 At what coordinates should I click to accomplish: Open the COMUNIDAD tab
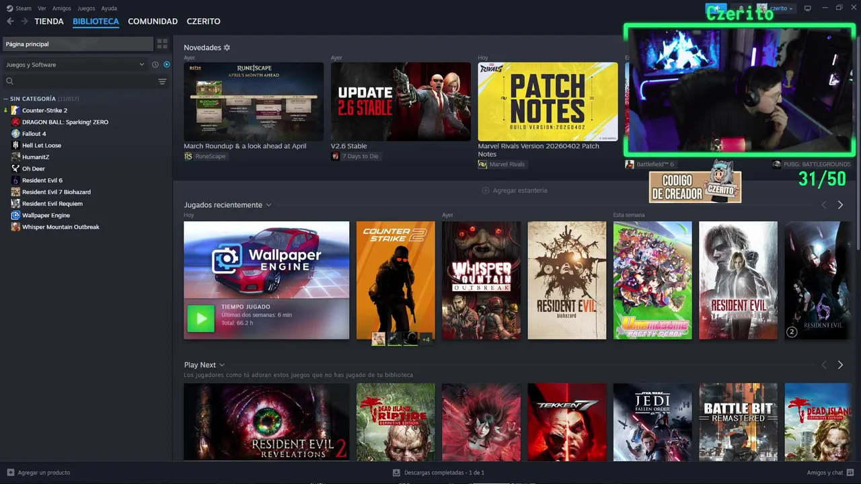[x=153, y=22]
